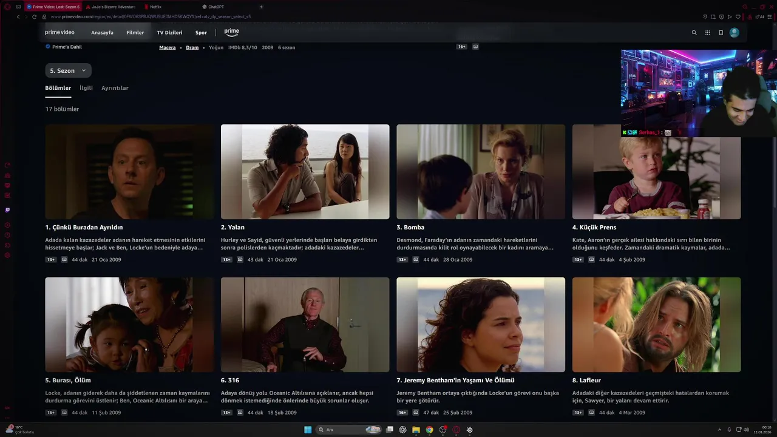Click the Task View taskbar icon
777x437 pixels.
click(389, 430)
